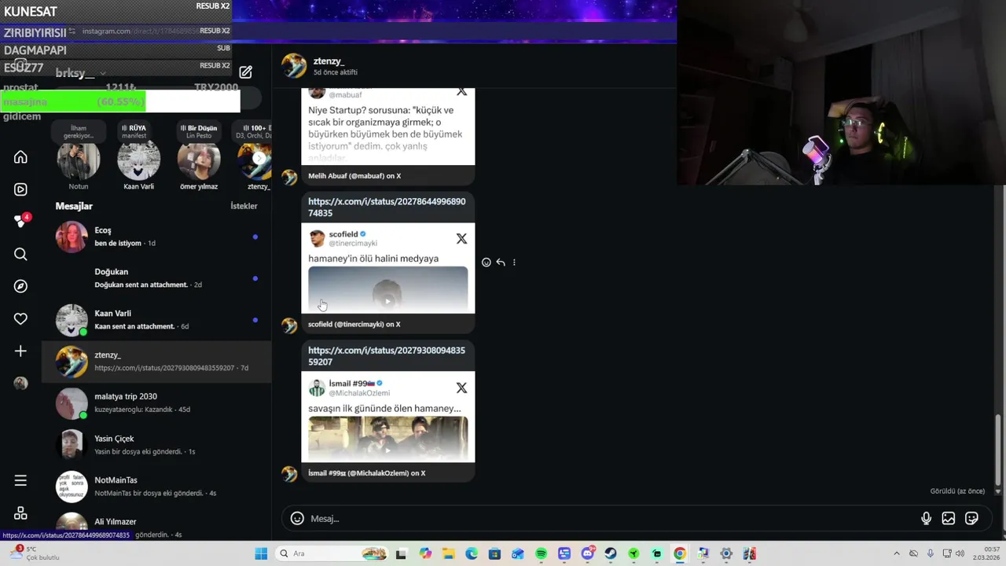Screen dimensions: 1006x566
Task: View Kaan Varli note avatar
Action: pos(138,160)
